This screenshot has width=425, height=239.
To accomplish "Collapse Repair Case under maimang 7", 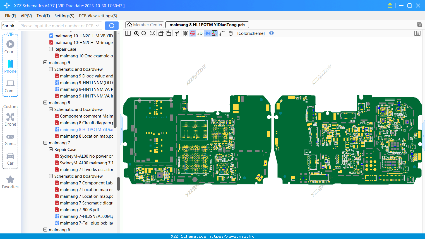I will [x=51, y=150].
